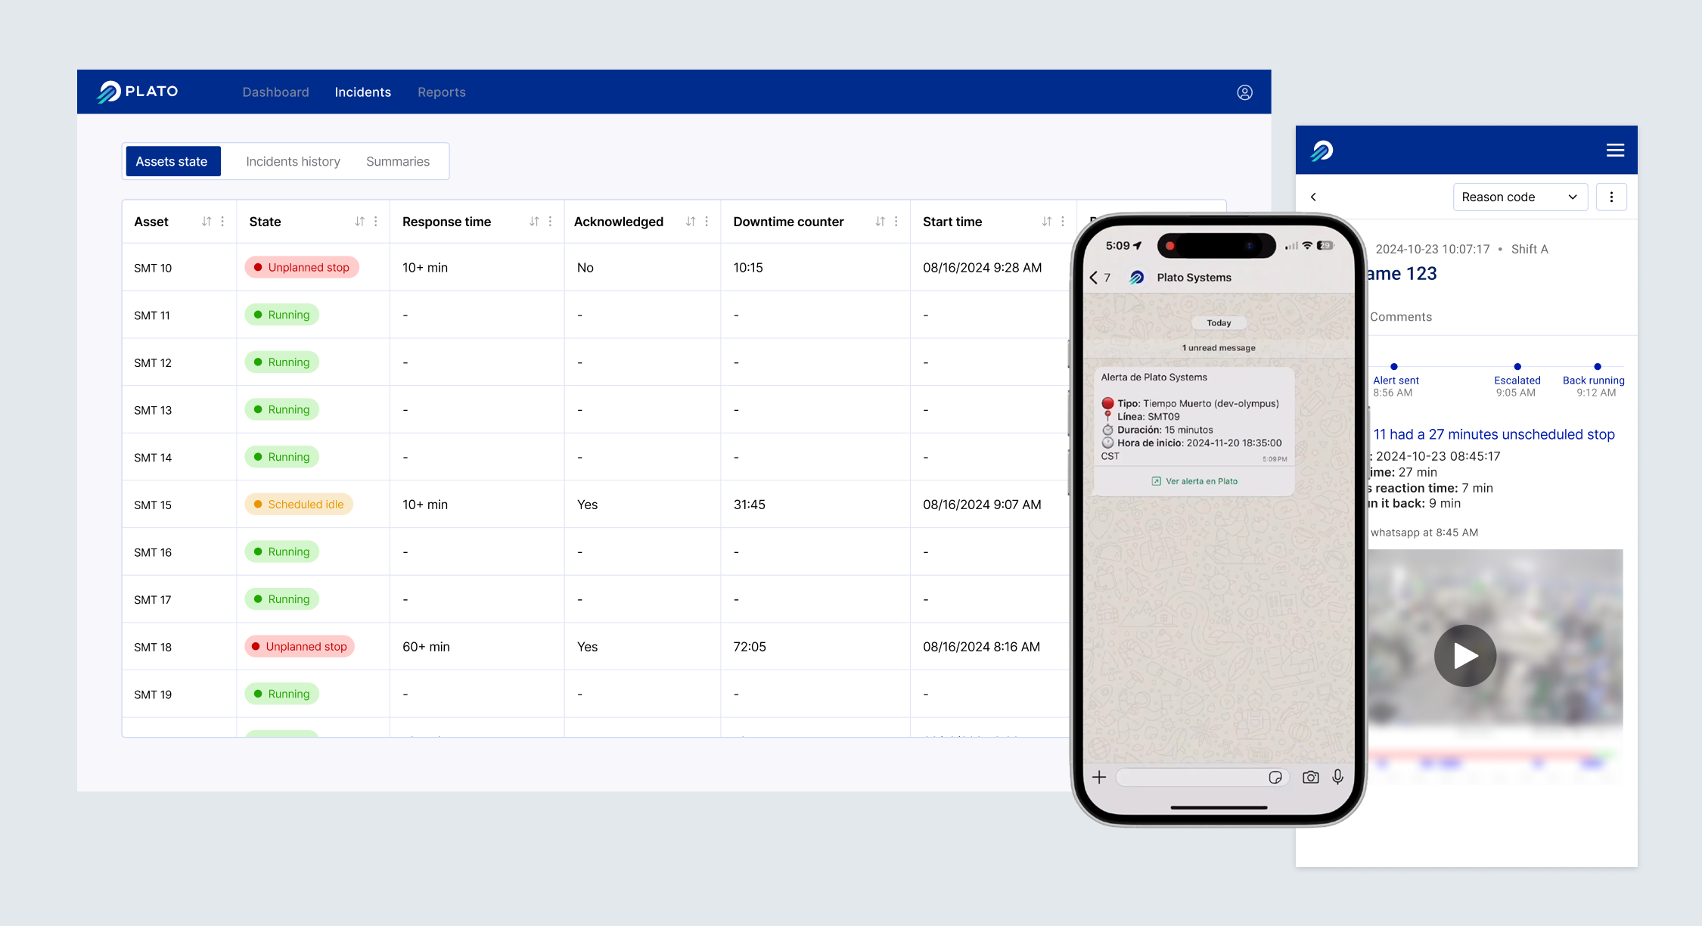Sort the Acknowledged column
Viewport: 1702px width, 926px height.
(x=691, y=222)
